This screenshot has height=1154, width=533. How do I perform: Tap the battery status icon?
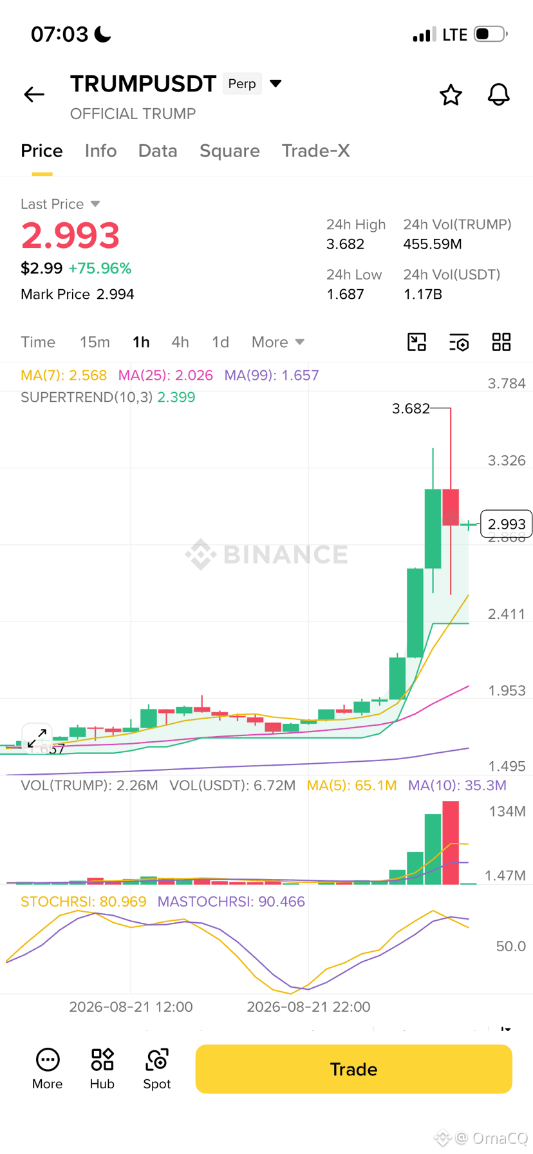point(491,34)
